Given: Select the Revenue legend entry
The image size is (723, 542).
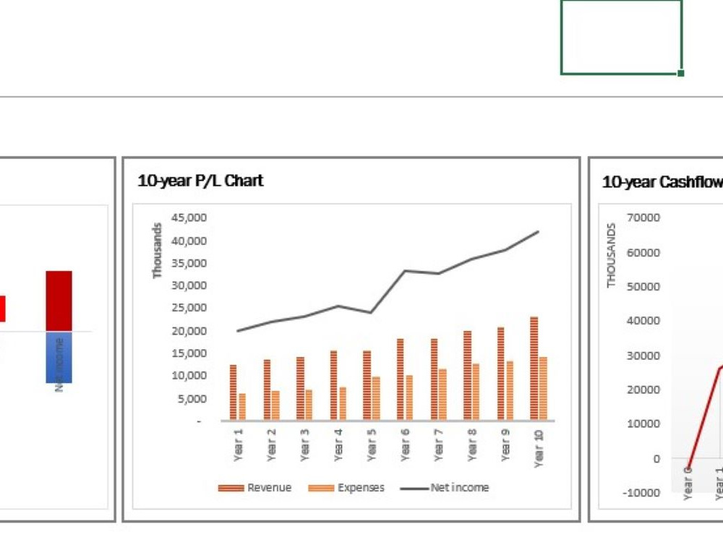Looking at the screenshot, I should coord(254,488).
